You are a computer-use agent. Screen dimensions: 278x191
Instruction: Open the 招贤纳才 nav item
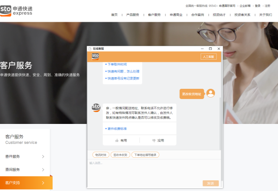click(x=219, y=15)
